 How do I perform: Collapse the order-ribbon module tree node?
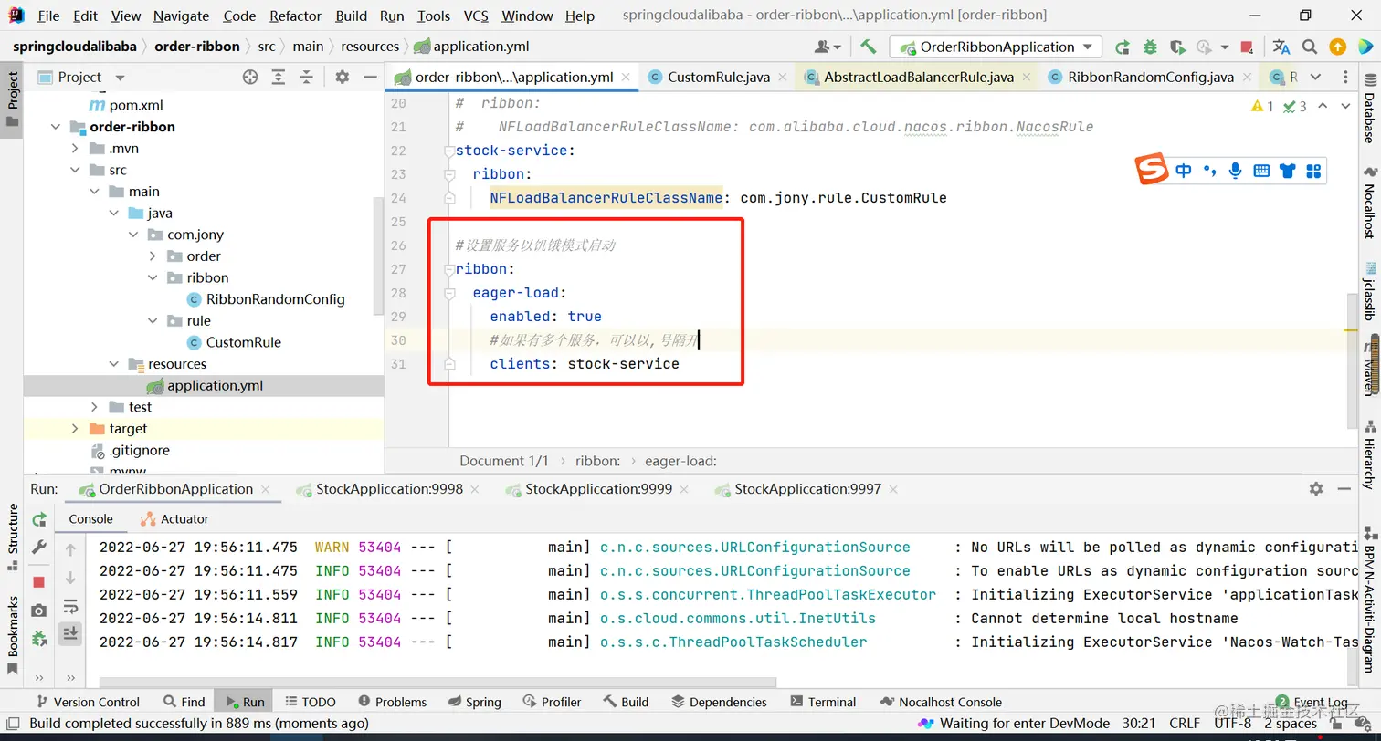click(57, 127)
